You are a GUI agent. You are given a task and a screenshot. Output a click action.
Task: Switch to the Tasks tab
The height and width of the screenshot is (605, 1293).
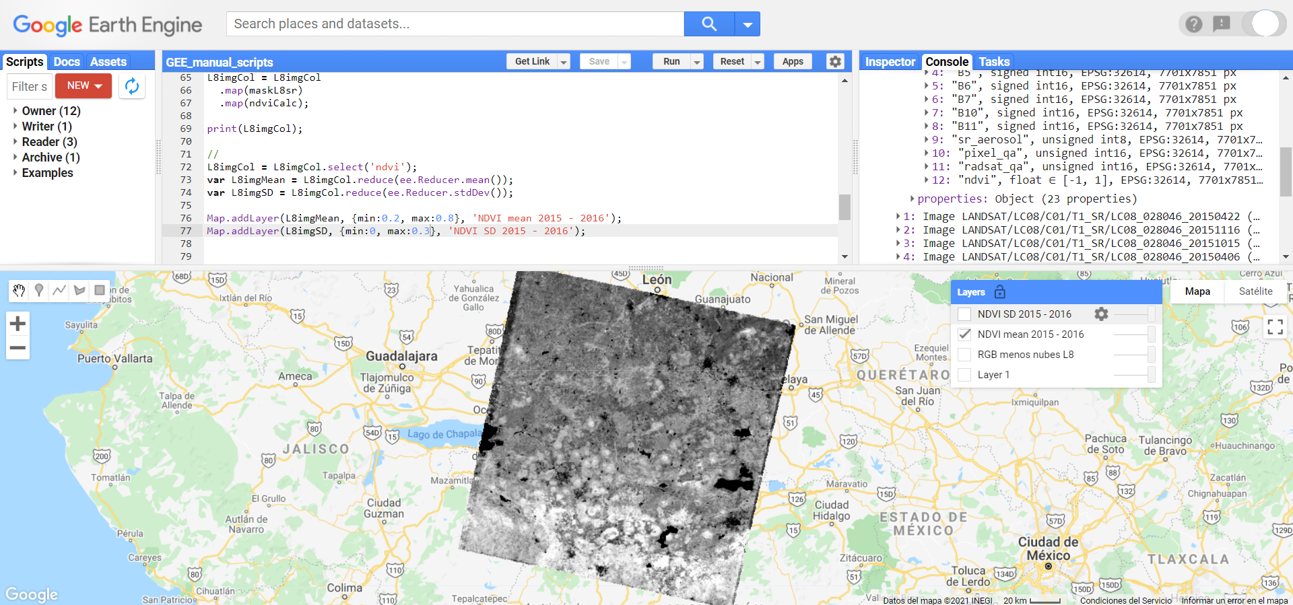994,62
